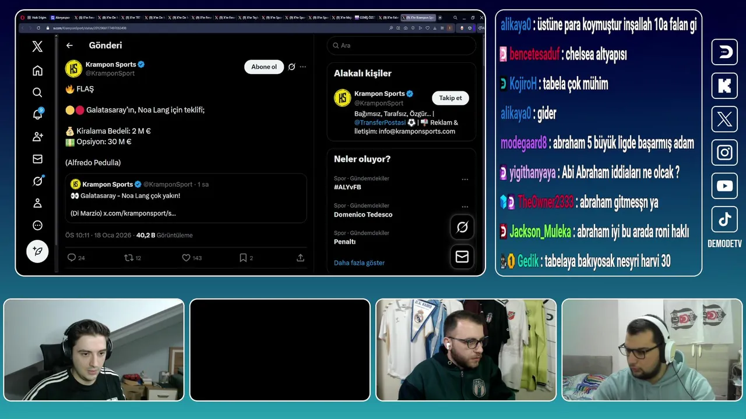Image resolution: width=746 pixels, height=419 pixels.
Task: Open options menu for Domenico Tedesco trend
Action: click(x=465, y=207)
